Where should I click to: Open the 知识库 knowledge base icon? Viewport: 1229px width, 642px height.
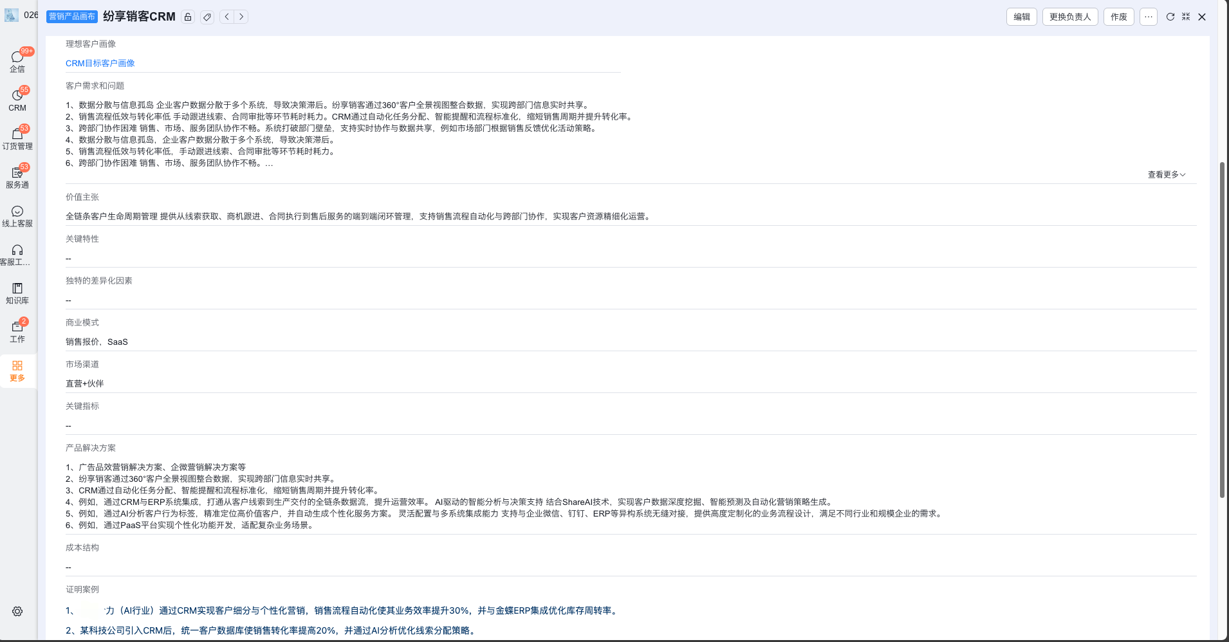pos(17,293)
